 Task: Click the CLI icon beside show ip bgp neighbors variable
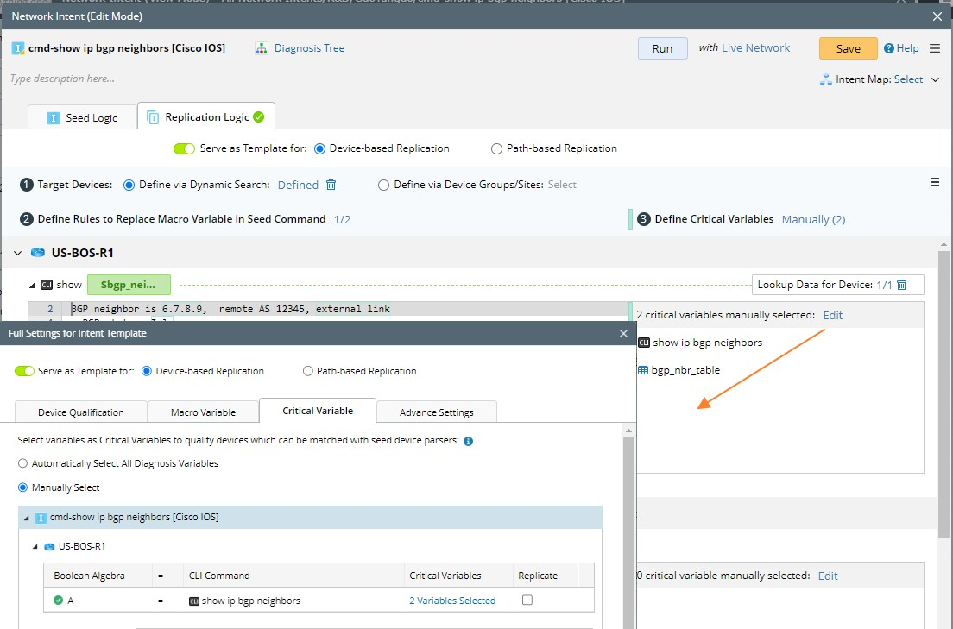644,343
